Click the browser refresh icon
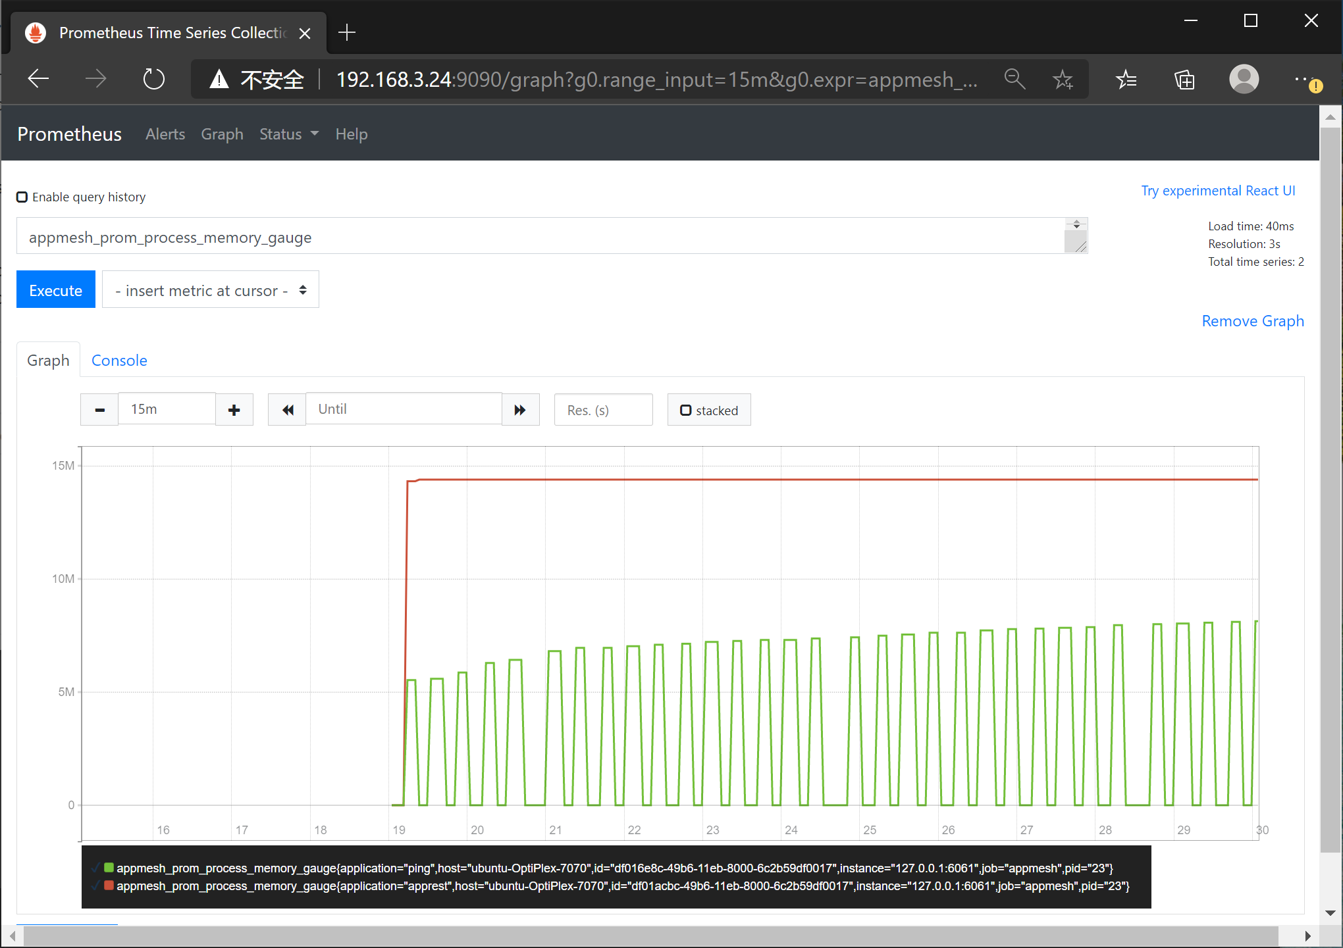This screenshot has width=1343, height=948. [153, 80]
